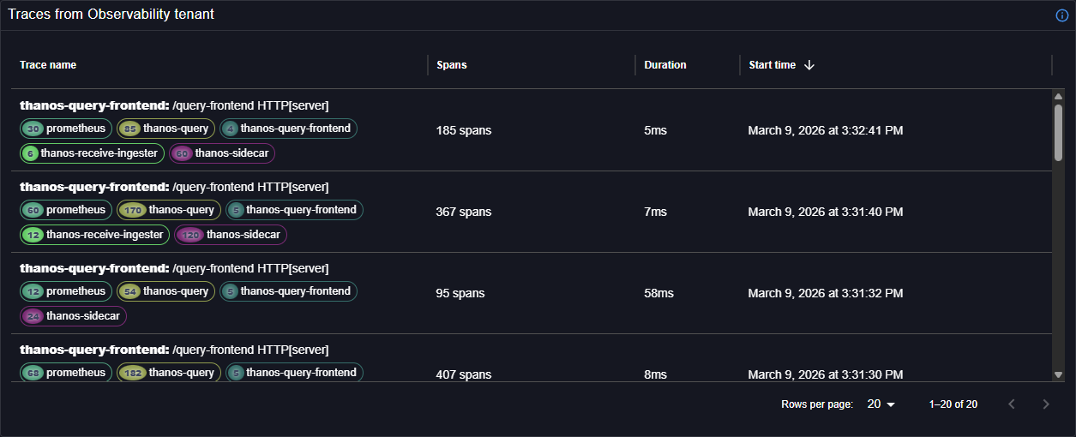Toggle the Start time sort arrow

click(809, 65)
